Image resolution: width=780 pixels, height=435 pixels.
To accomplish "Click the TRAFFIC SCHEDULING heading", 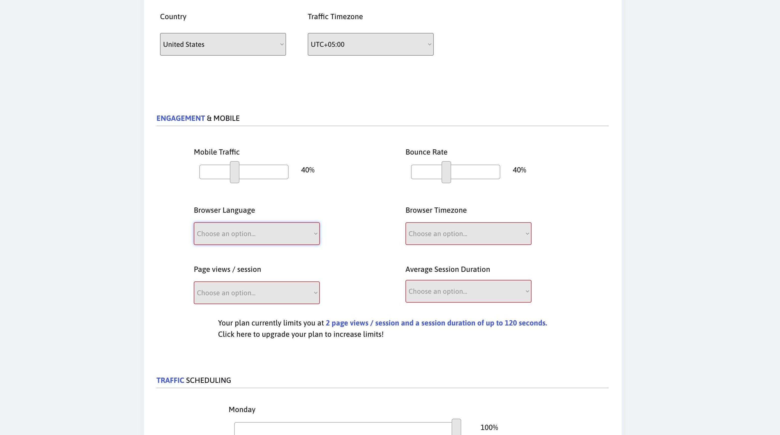I will (194, 380).
